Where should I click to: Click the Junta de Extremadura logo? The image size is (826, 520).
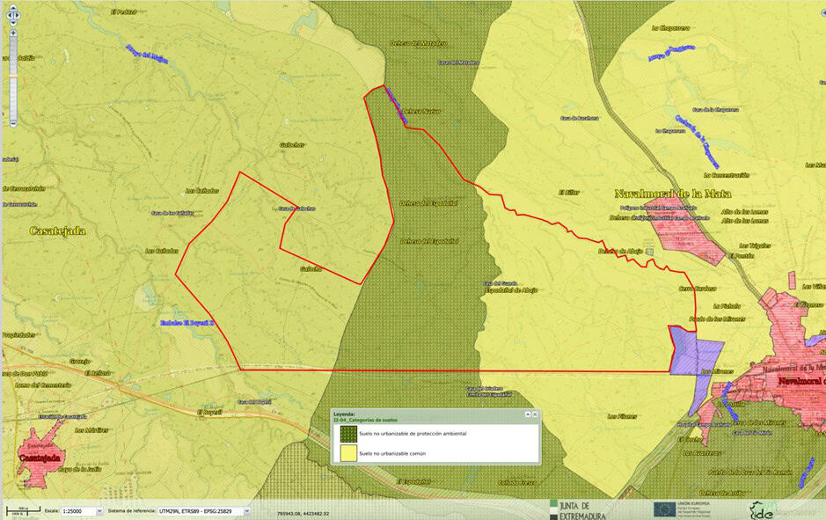tap(577, 509)
